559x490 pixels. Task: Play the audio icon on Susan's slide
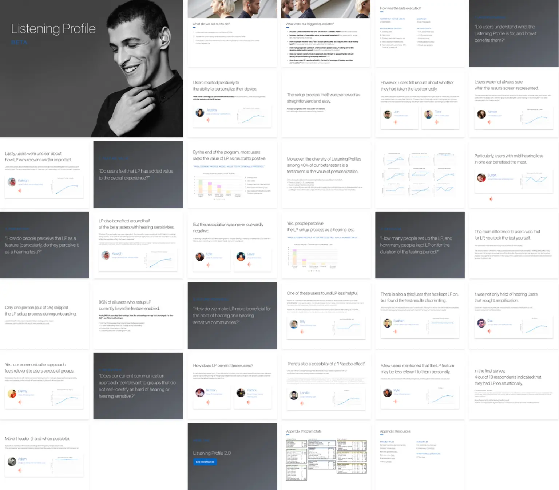(x=491, y=199)
